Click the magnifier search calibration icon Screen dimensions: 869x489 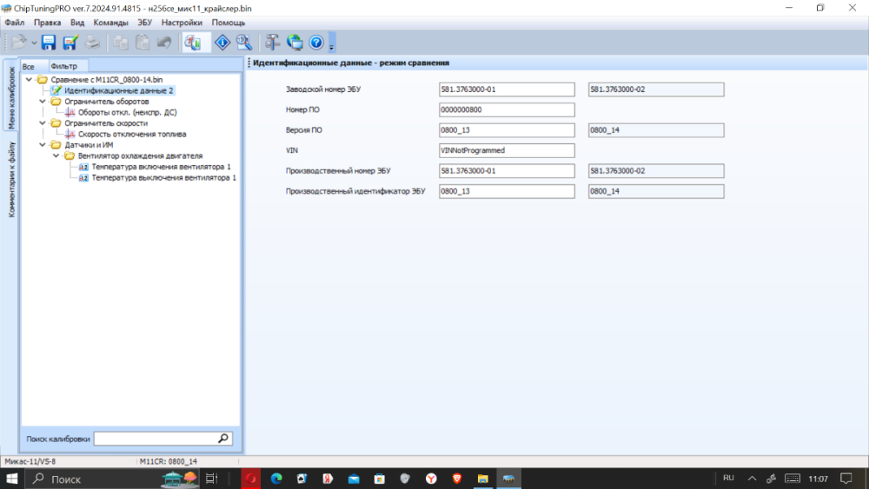pos(244,42)
